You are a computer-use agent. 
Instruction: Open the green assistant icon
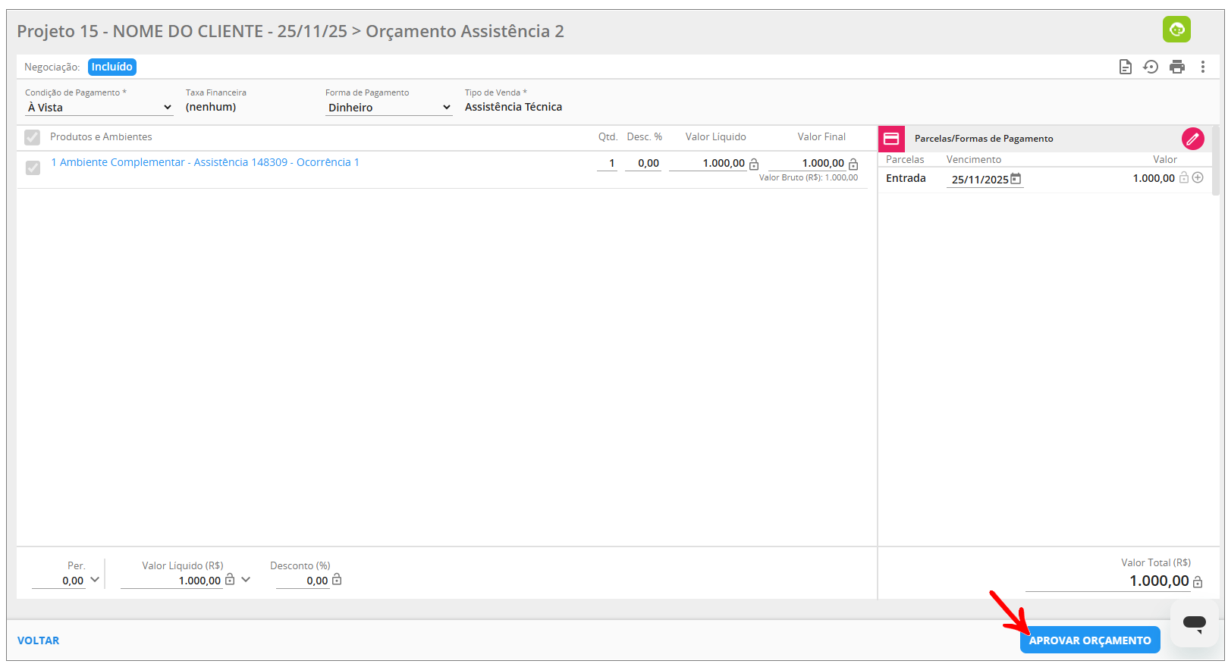coord(1176,30)
